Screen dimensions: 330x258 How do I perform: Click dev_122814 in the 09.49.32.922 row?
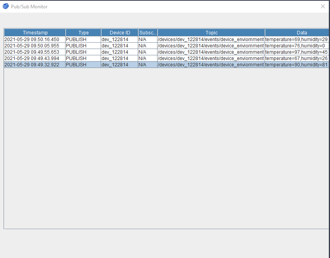point(115,65)
